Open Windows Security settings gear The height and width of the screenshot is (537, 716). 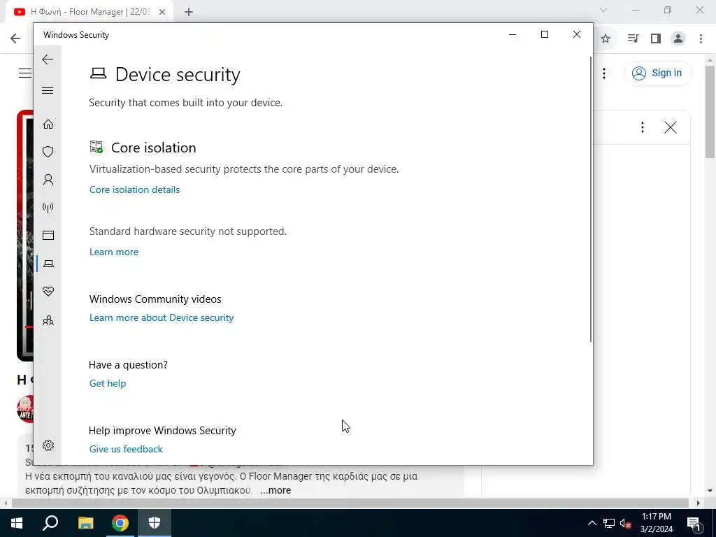pos(48,445)
